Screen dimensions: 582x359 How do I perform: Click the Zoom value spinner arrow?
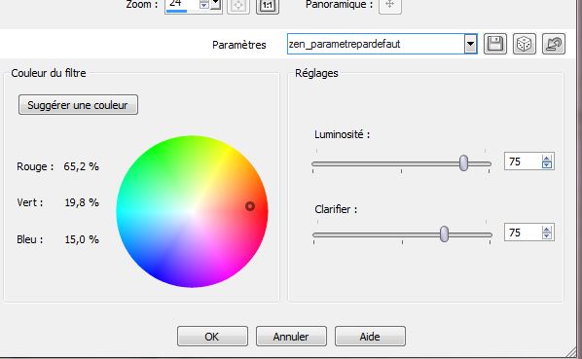[x=203, y=4]
